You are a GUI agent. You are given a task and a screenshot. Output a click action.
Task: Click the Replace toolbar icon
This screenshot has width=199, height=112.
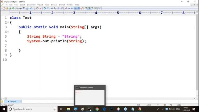[x=55, y=8]
